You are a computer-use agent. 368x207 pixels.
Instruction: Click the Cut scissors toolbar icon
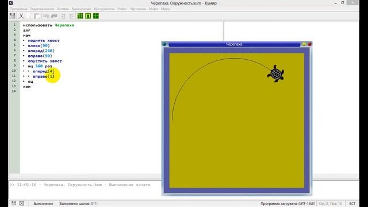[x=21, y=16]
